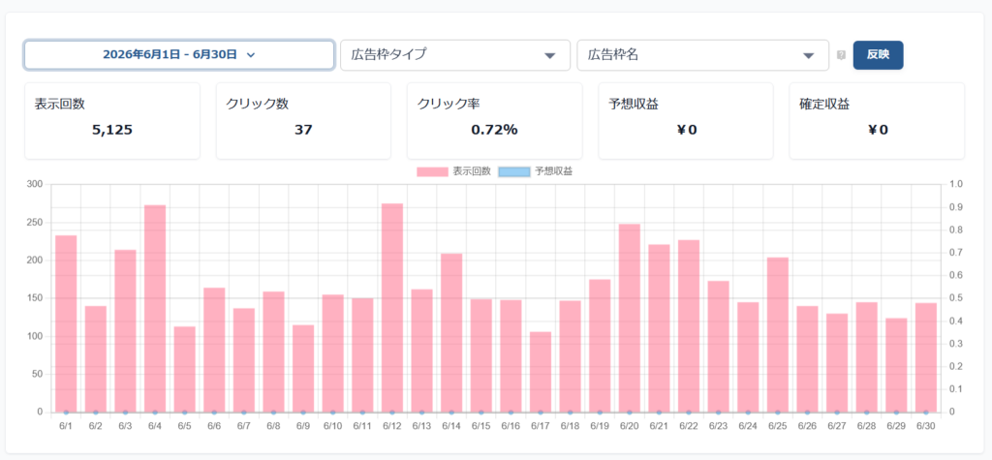Open the date range picker 2026年6月1日 - 6月30日
Image resolution: width=992 pixels, height=460 pixels.
tap(179, 55)
